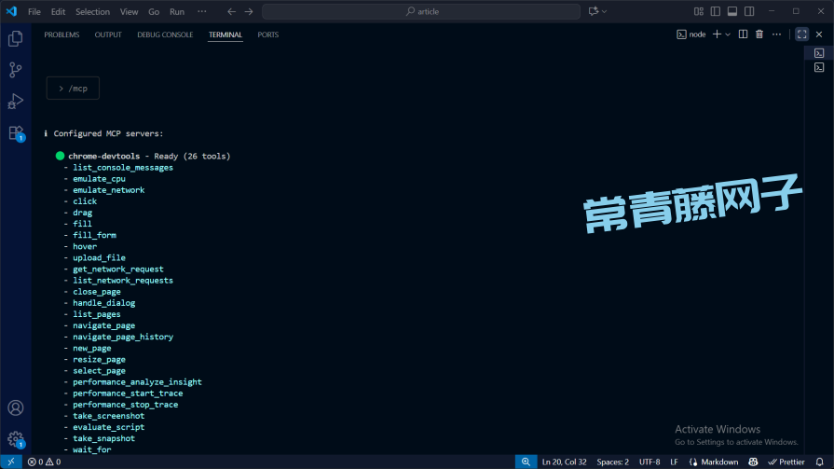Switch to the PROBLEMS tab
Screen dimensions: 834x469
[62, 34]
